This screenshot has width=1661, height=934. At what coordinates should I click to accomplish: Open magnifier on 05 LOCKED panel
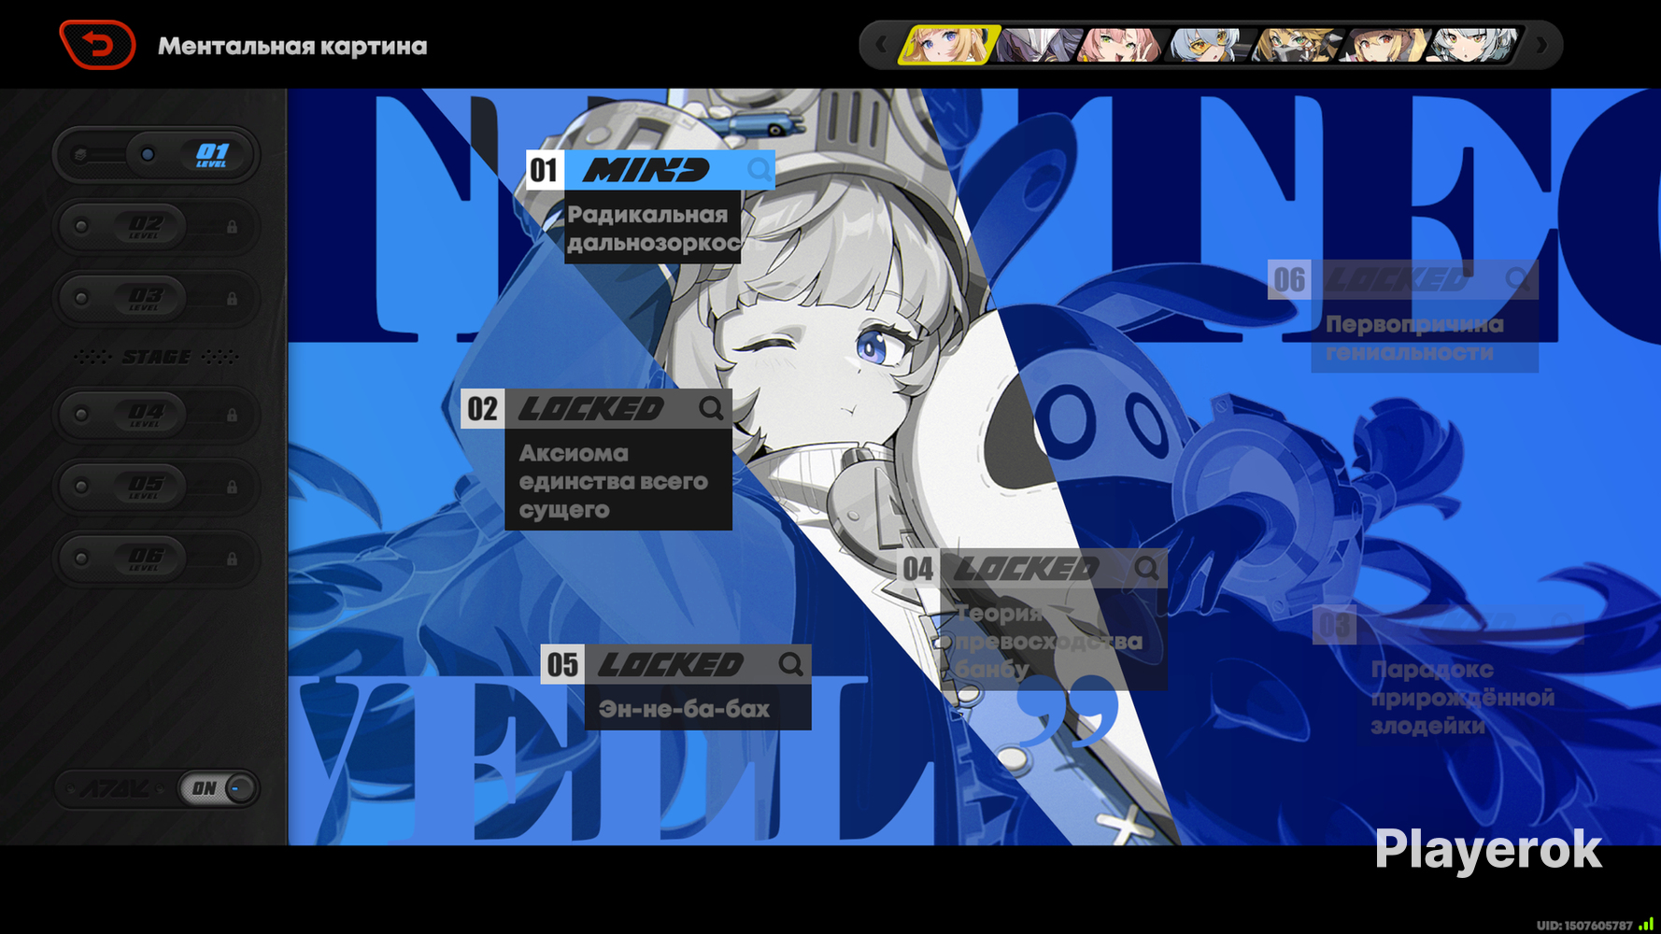pos(791,664)
